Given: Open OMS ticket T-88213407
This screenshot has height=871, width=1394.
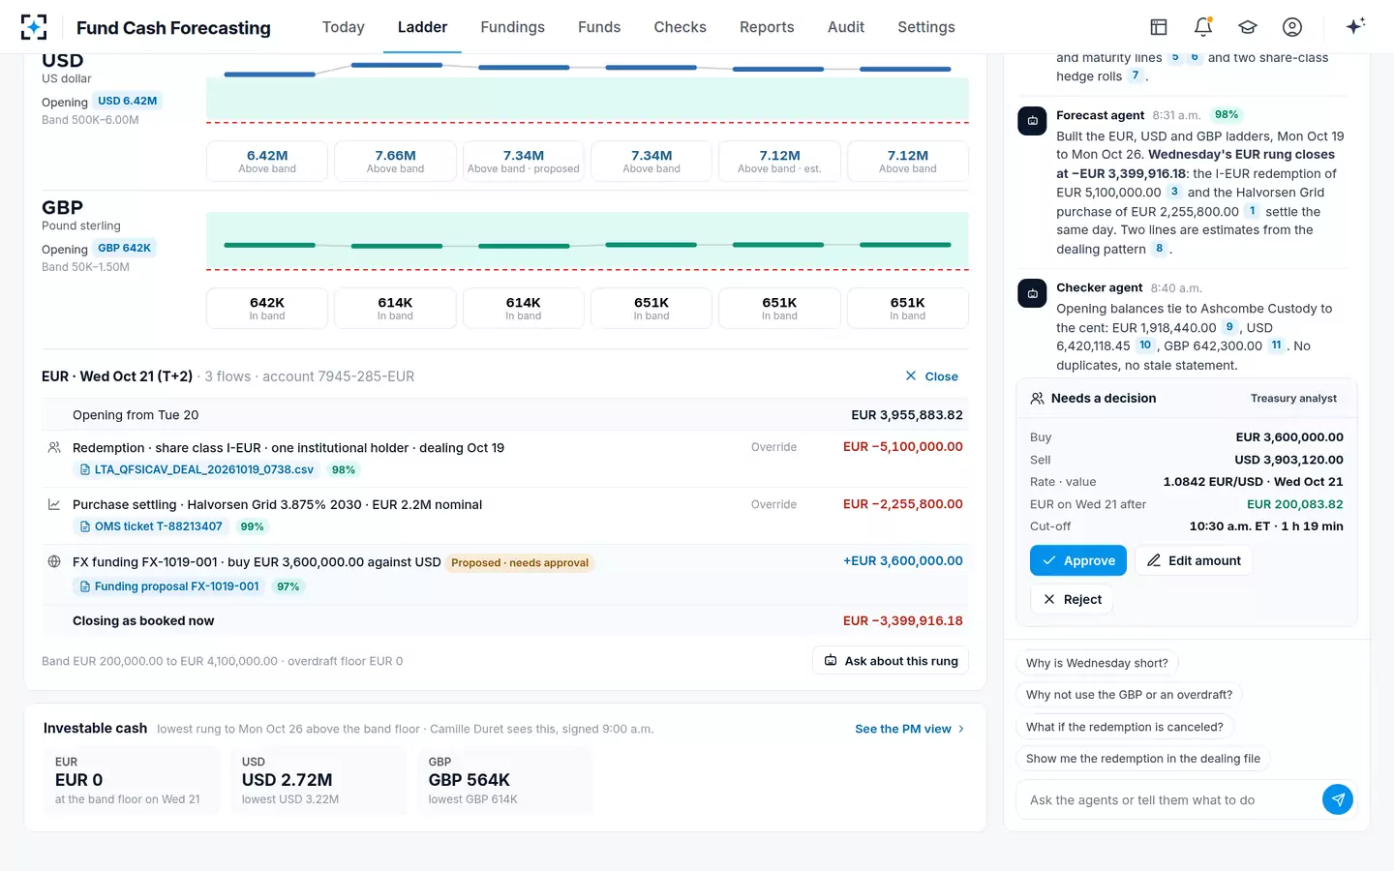Looking at the screenshot, I should 151,526.
